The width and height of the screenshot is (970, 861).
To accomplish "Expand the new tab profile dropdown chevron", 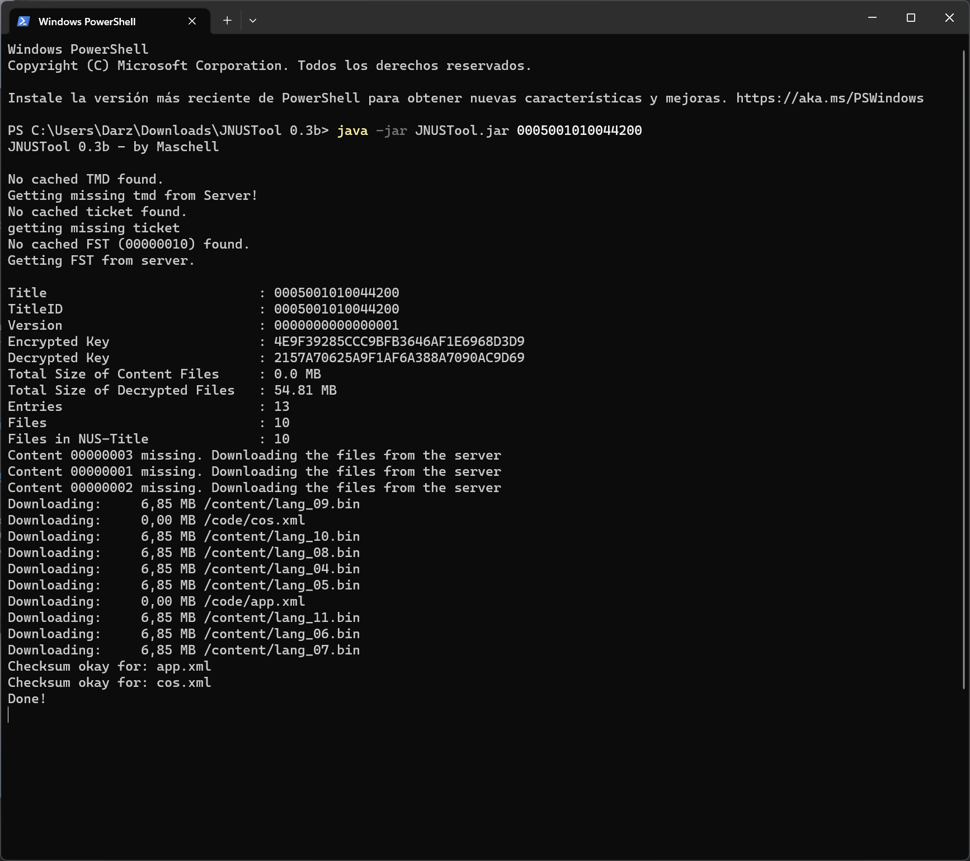I will [x=253, y=21].
